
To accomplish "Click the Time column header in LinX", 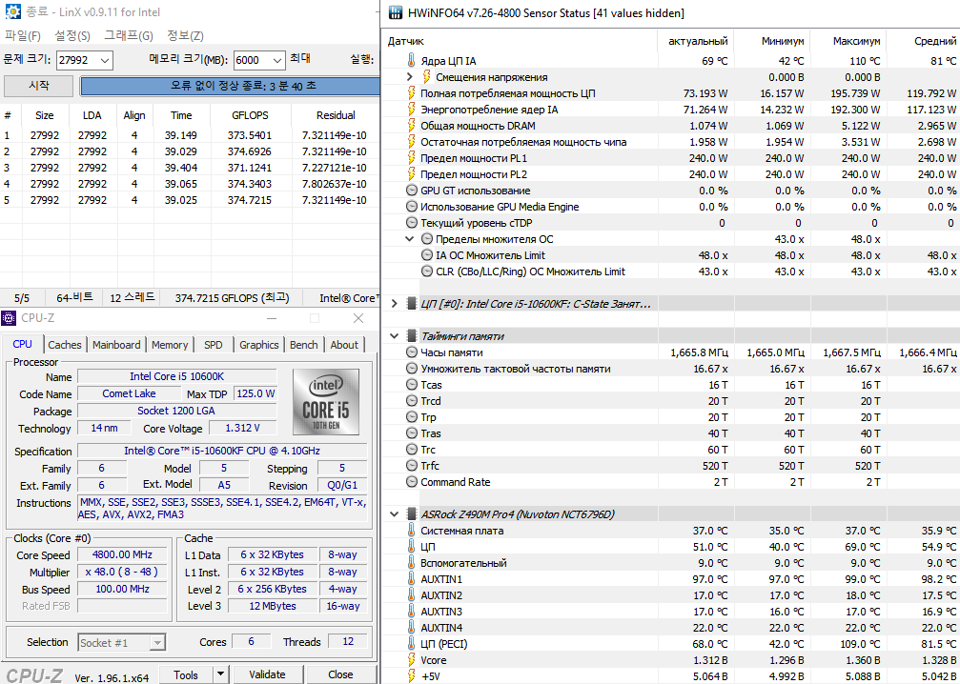I will click(181, 115).
